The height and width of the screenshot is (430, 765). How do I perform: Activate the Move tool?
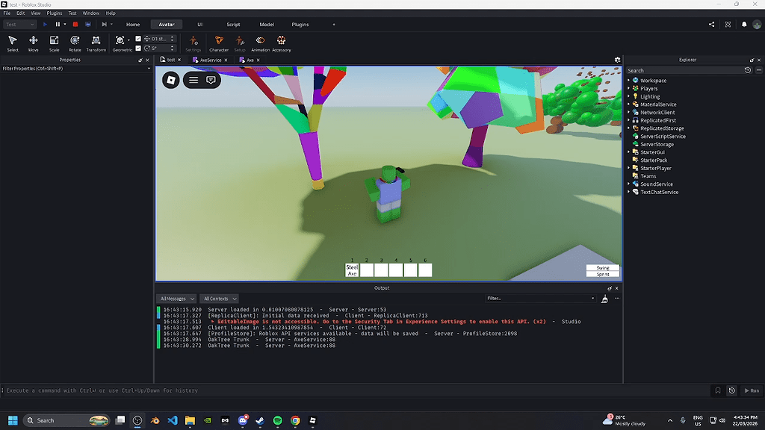pyautogui.click(x=33, y=43)
